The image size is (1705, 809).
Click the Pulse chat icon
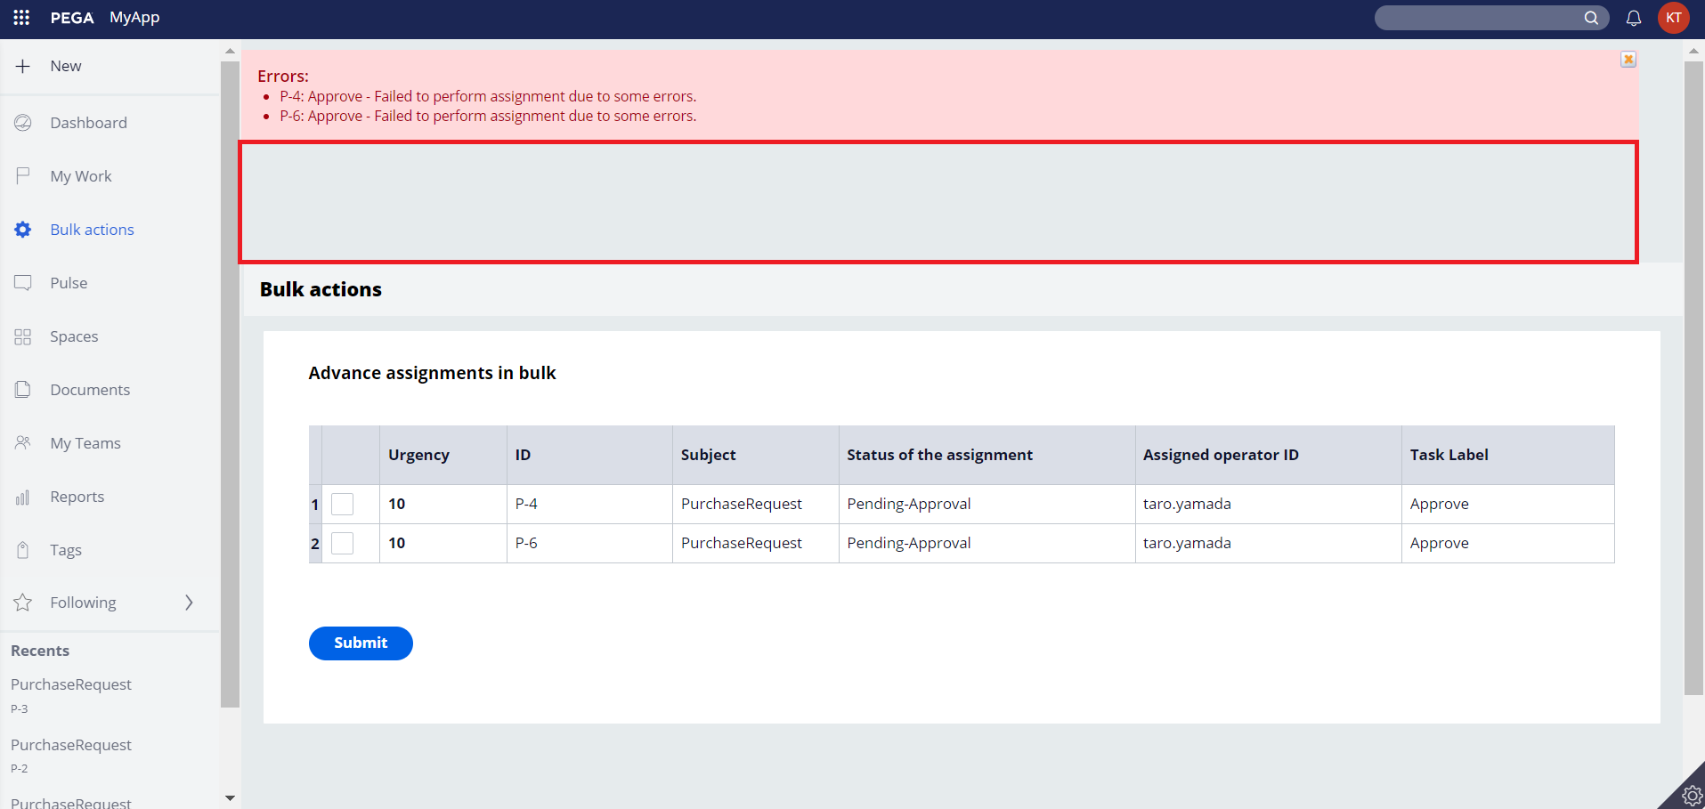[23, 283]
